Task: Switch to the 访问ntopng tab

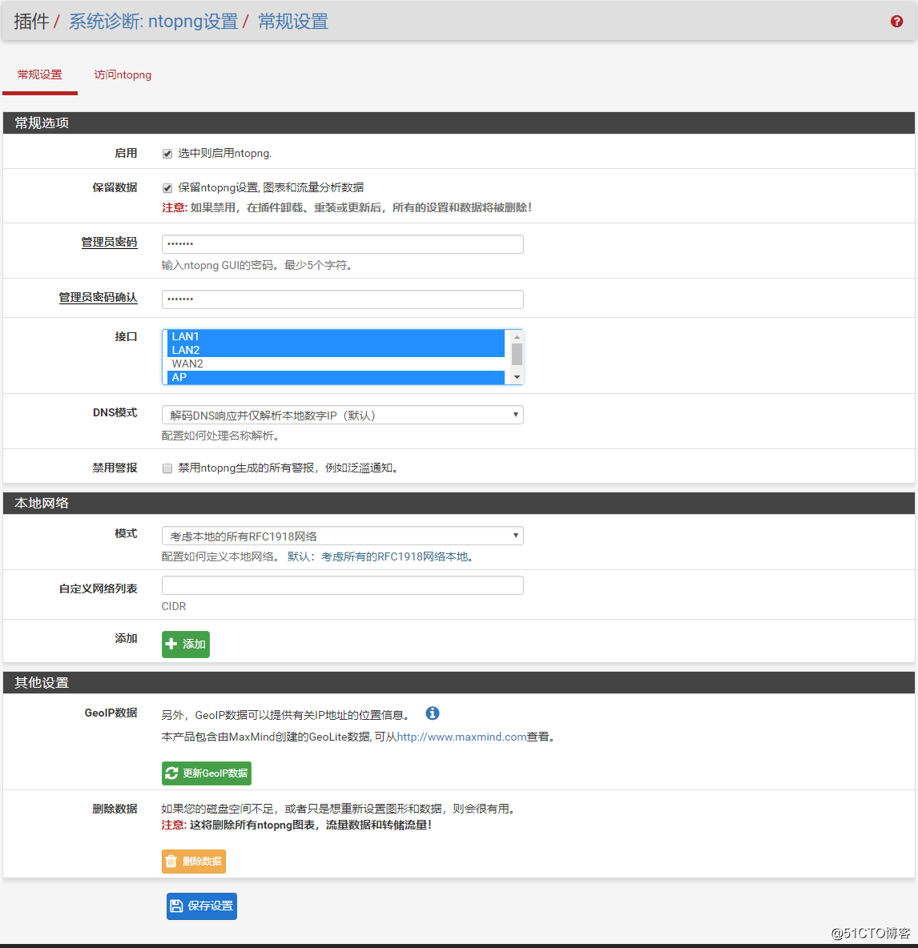Action: click(x=123, y=75)
